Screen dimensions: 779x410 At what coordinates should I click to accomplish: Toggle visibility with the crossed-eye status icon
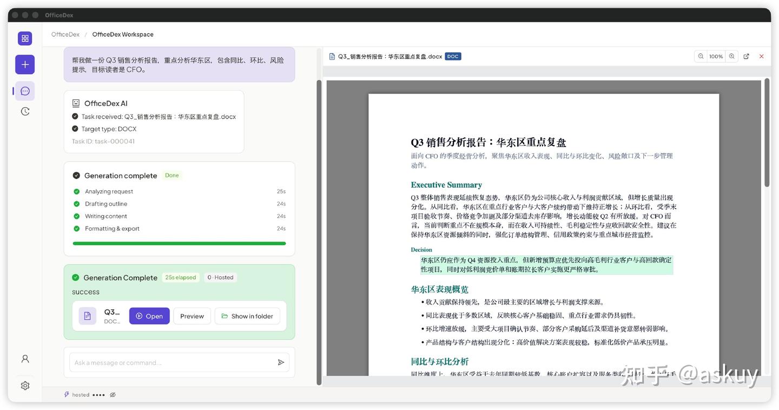[x=113, y=395]
